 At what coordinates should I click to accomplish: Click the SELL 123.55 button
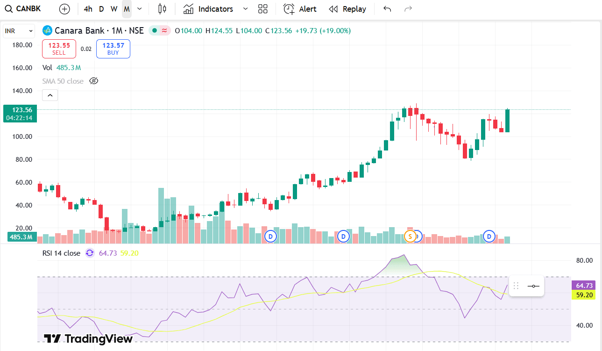59,49
